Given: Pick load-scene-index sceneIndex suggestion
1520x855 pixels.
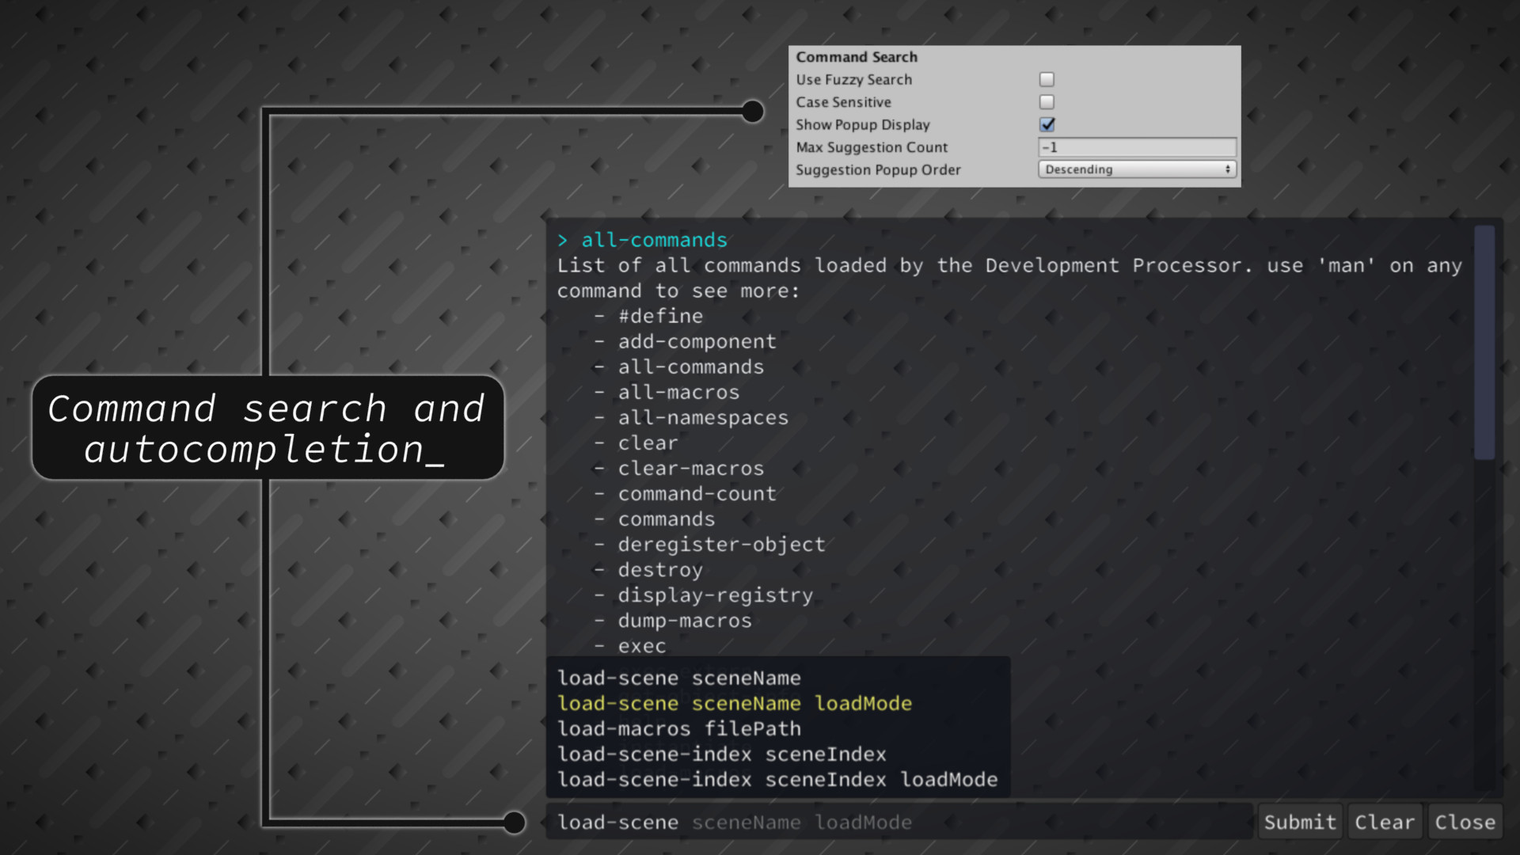Looking at the screenshot, I should coord(721,754).
